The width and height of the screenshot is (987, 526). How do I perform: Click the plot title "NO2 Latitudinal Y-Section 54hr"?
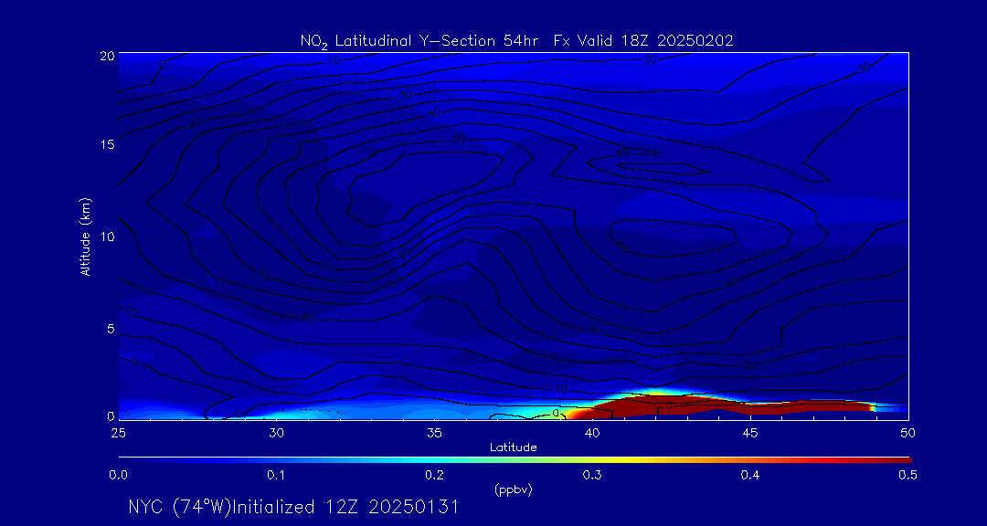(x=421, y=41)
